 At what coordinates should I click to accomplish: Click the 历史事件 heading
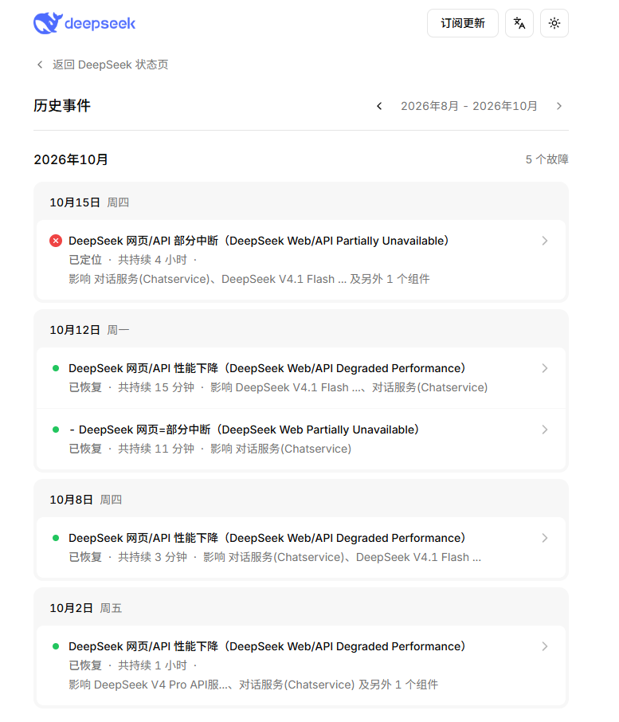tap(62, 106)
